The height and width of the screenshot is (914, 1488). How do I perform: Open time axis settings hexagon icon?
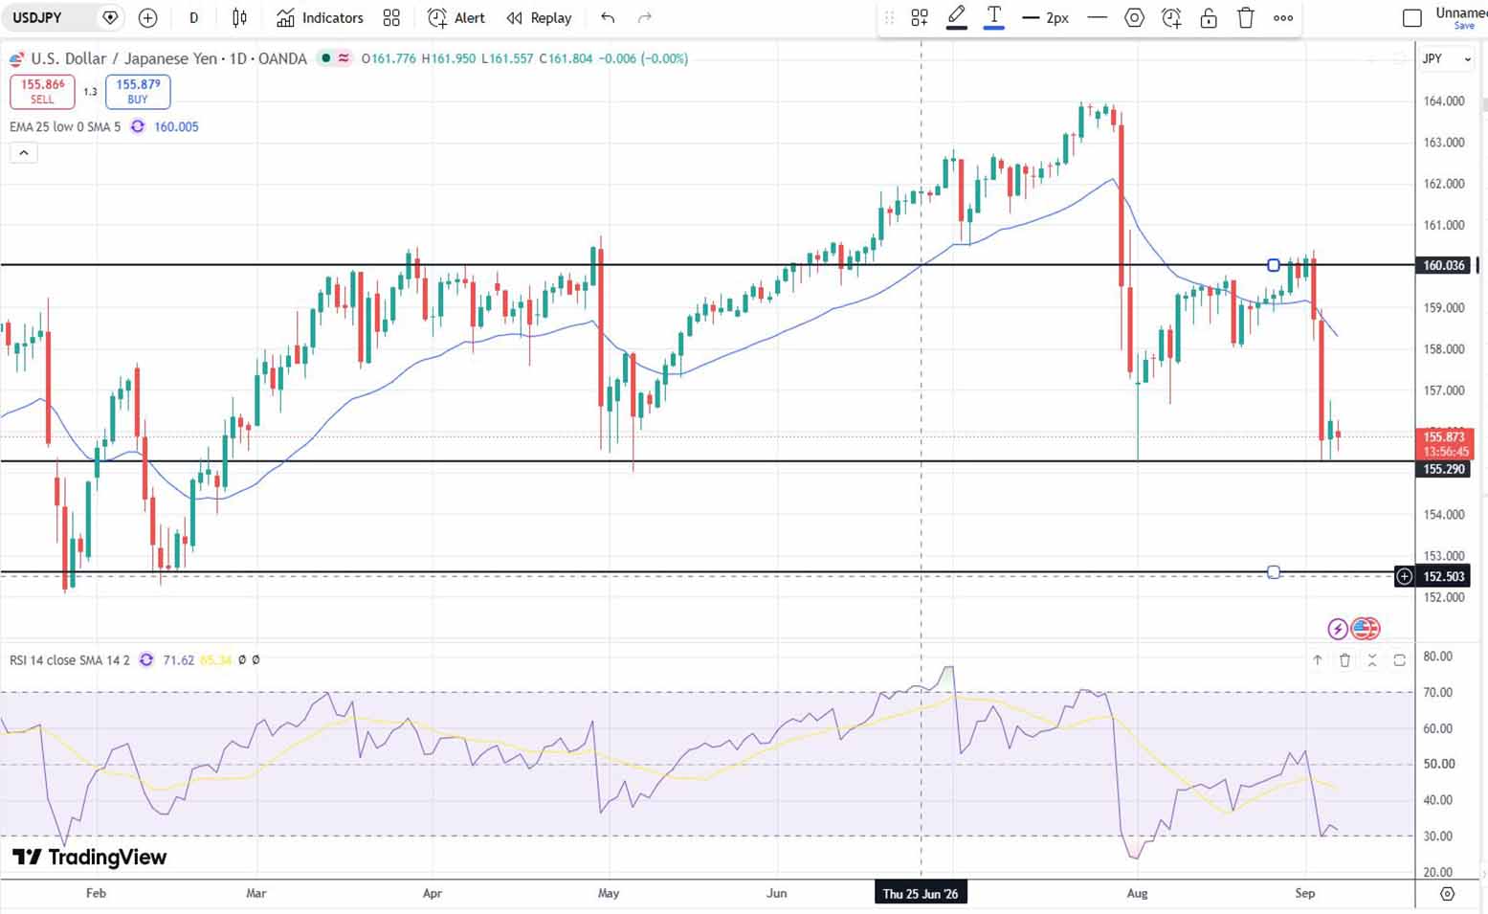point(1447,893)
